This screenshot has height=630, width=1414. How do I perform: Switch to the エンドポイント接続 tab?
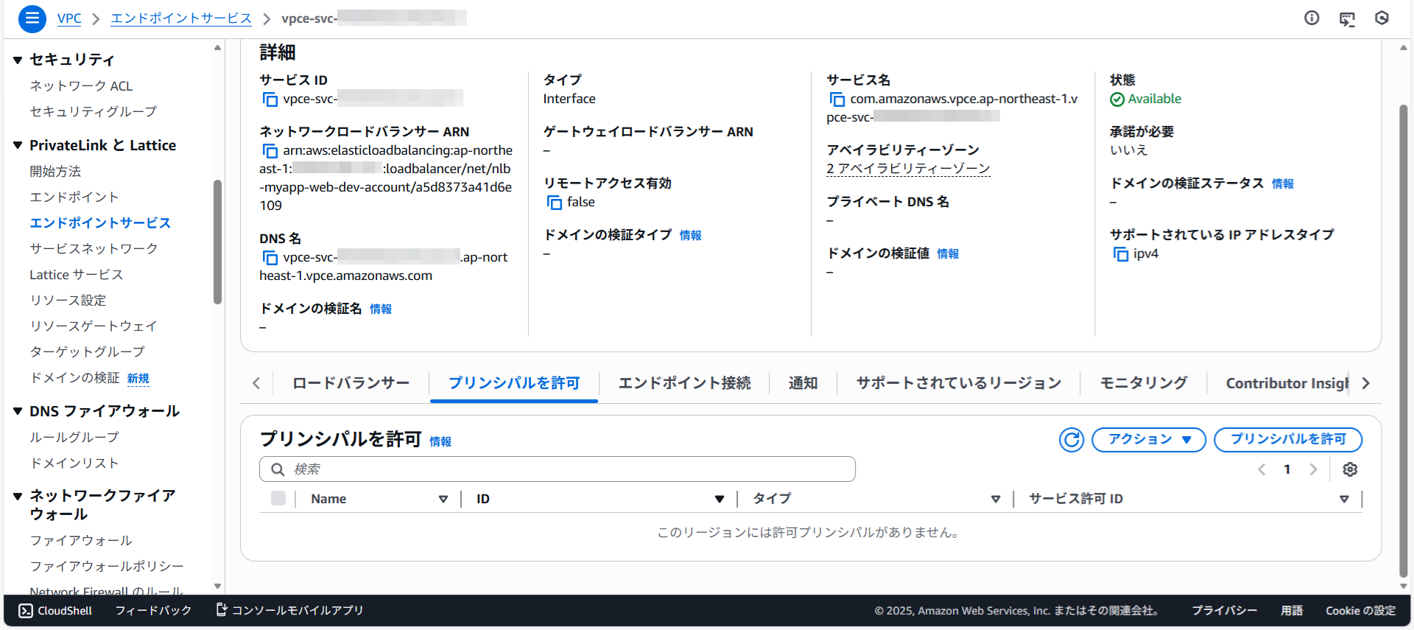click(x=684, y=383)
